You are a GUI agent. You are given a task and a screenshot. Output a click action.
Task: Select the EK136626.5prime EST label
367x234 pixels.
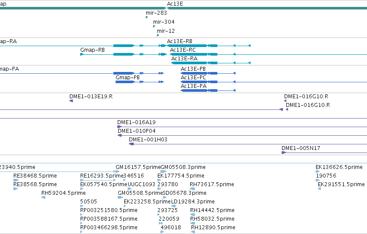click(339, 167)
